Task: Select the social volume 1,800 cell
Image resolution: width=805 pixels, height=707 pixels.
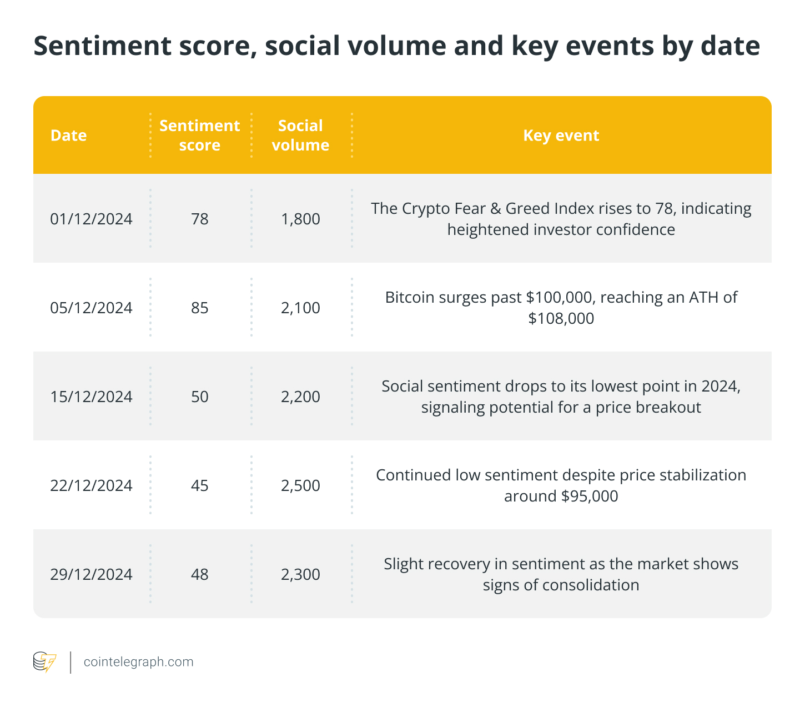Action: [300, 219]
